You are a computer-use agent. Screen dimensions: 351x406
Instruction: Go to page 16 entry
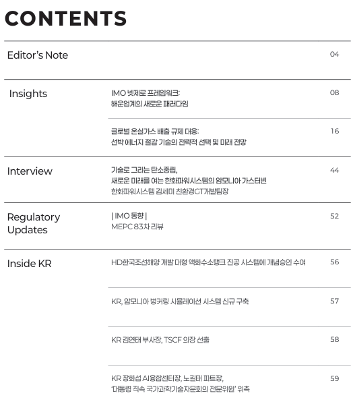[x=334, y=131]
